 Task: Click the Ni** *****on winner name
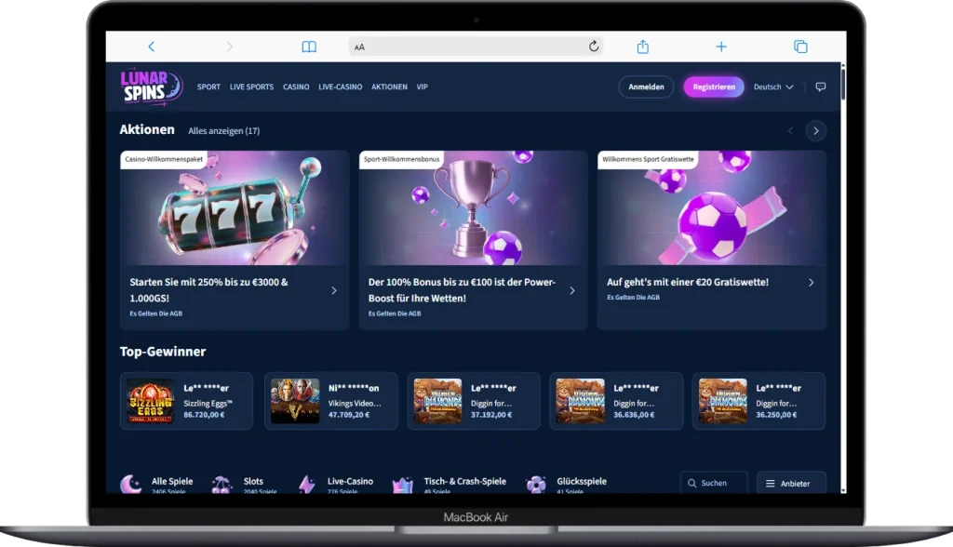[354, 388]
